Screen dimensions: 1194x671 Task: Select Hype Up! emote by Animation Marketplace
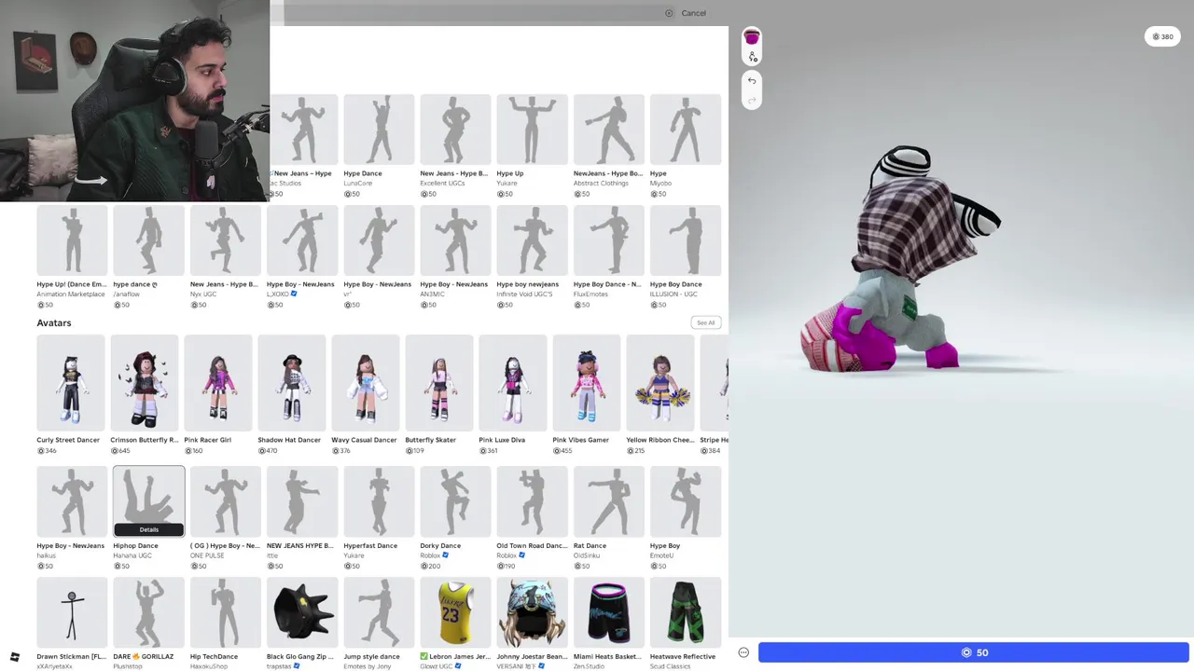point(72,257)
